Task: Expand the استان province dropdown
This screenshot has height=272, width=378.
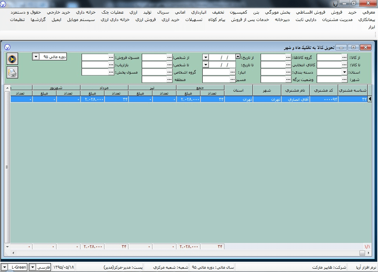Action: (344, 72)
